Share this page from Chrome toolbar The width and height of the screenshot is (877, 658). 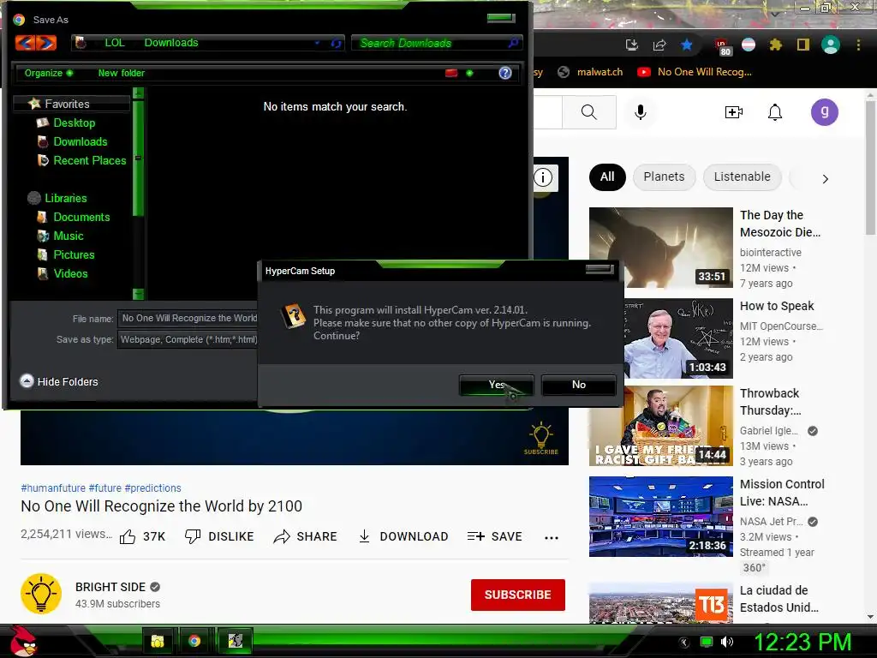pyautogui.click(x=659, y=45)
